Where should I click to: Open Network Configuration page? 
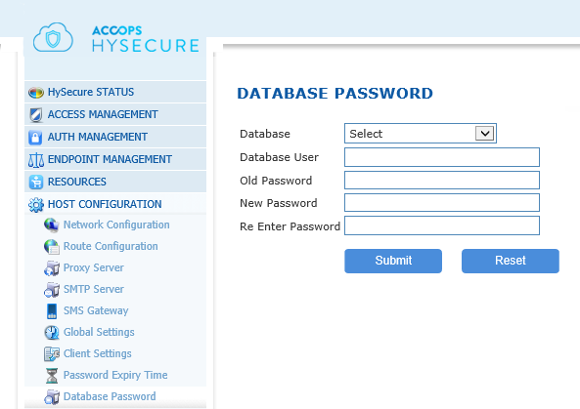coord(116,225)
